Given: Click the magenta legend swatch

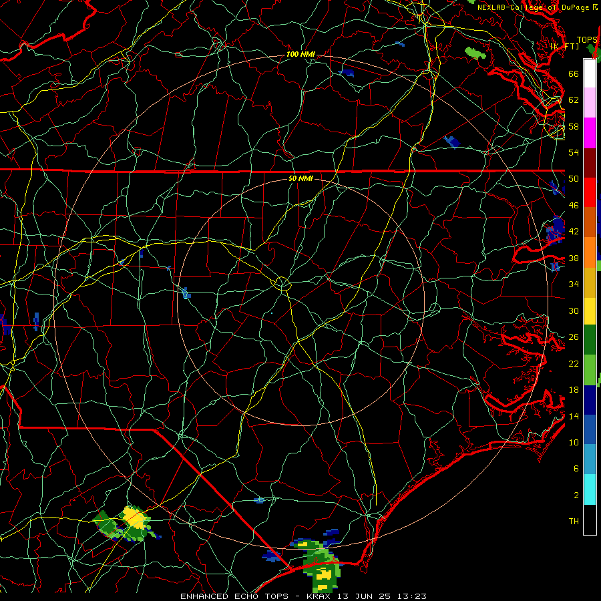Looking at the screenshot, I should tap(590, 133).
